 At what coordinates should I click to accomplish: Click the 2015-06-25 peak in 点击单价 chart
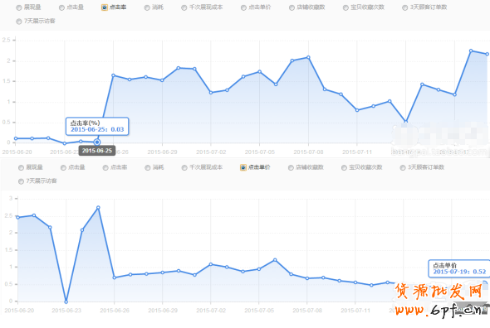click(x=98, y=208)
